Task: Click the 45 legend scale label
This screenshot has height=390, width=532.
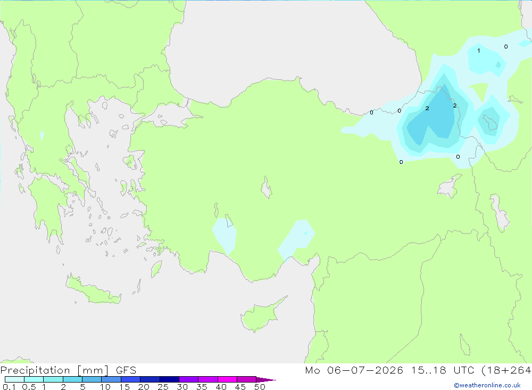Action: (240, 387)
